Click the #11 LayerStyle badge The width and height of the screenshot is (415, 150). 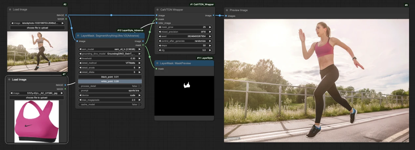click(x=205, y=58)
